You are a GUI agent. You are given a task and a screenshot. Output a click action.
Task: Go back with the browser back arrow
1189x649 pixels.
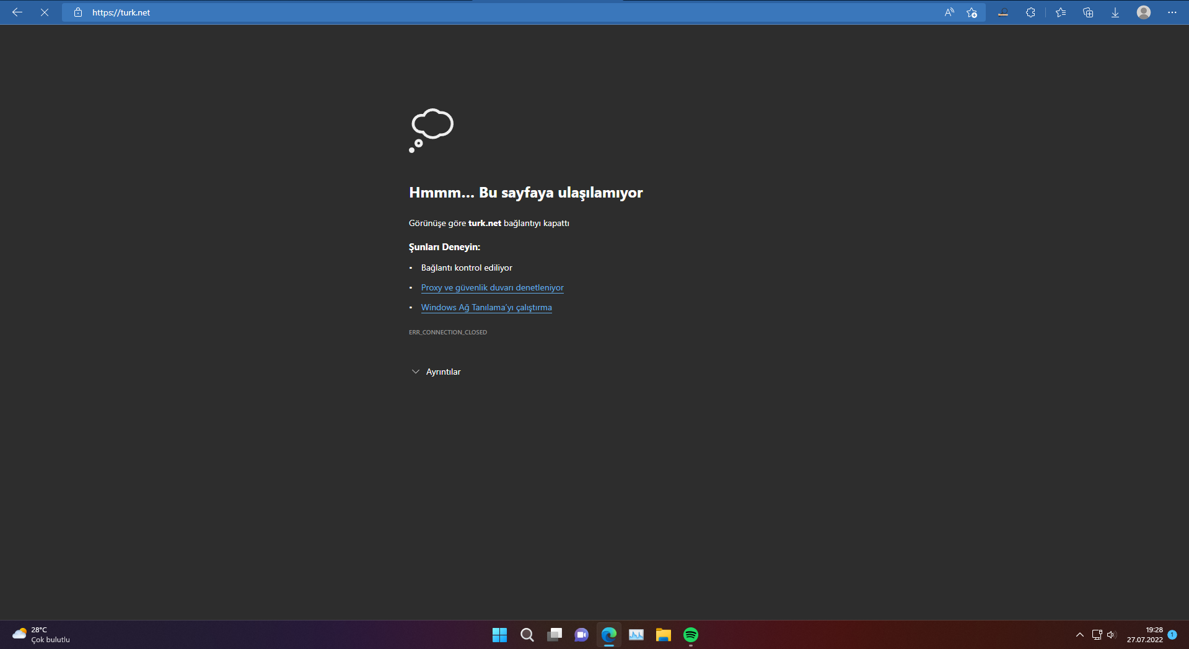(x=17, y=12)
